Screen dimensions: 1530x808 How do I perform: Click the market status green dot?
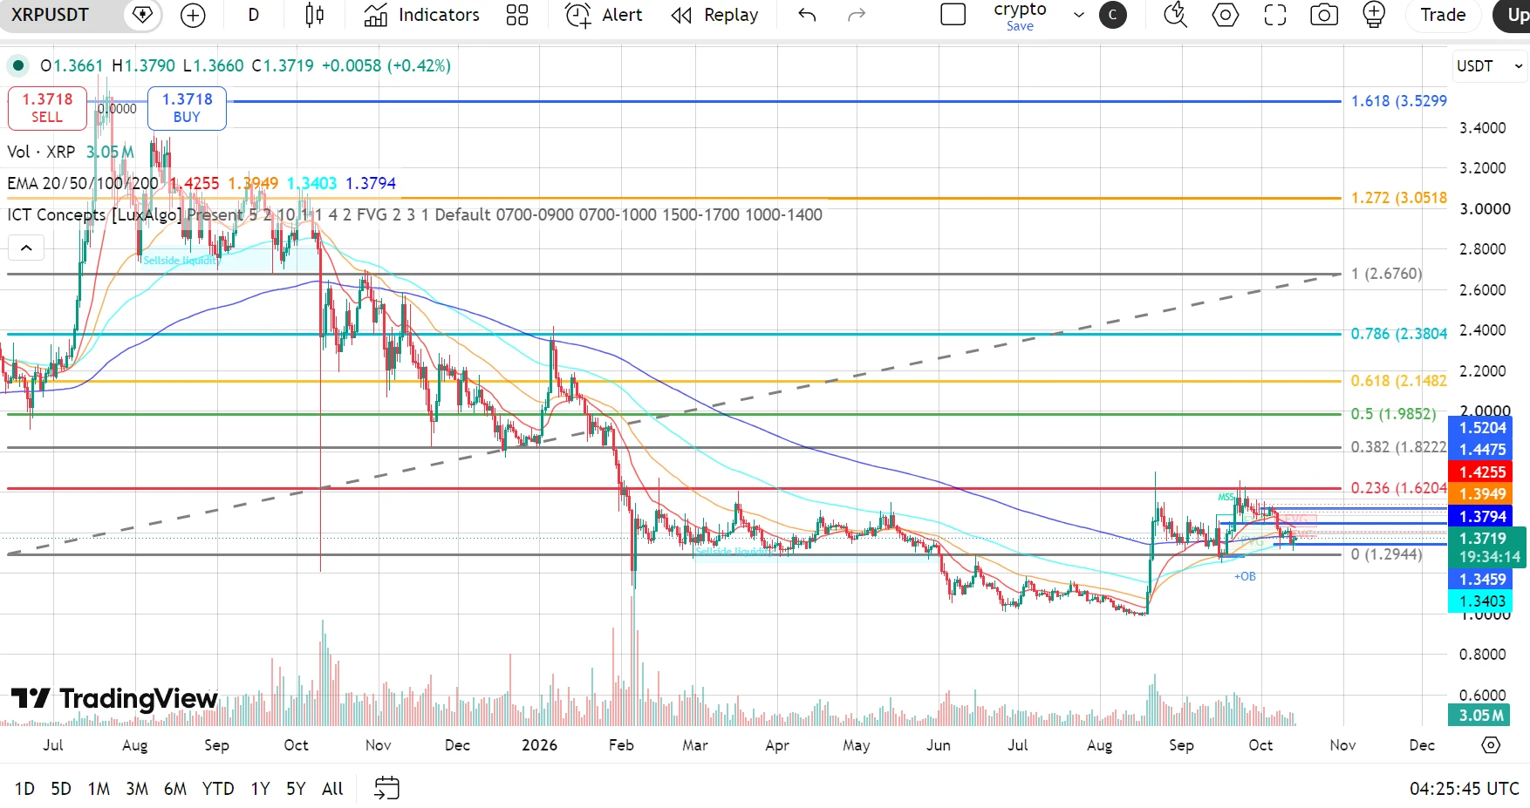pos(17,65)
